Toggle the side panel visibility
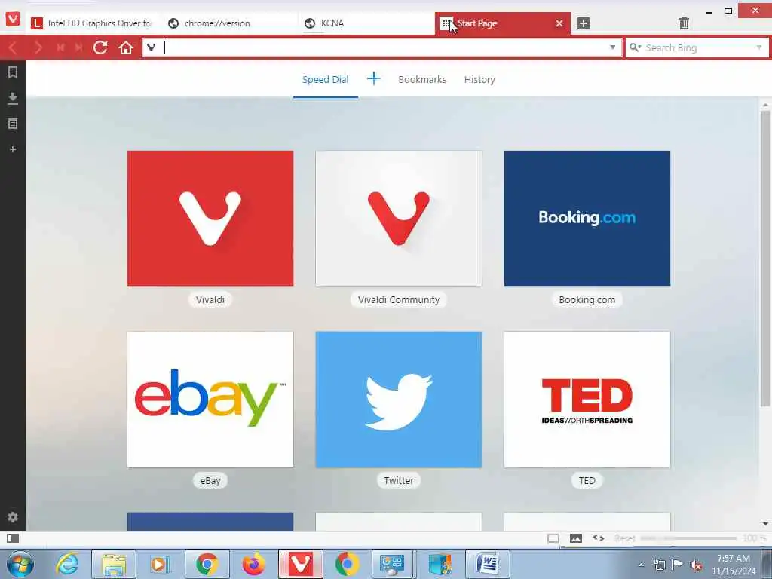The width and height of the screenshot is (772, 579). [x=13, y=538]
